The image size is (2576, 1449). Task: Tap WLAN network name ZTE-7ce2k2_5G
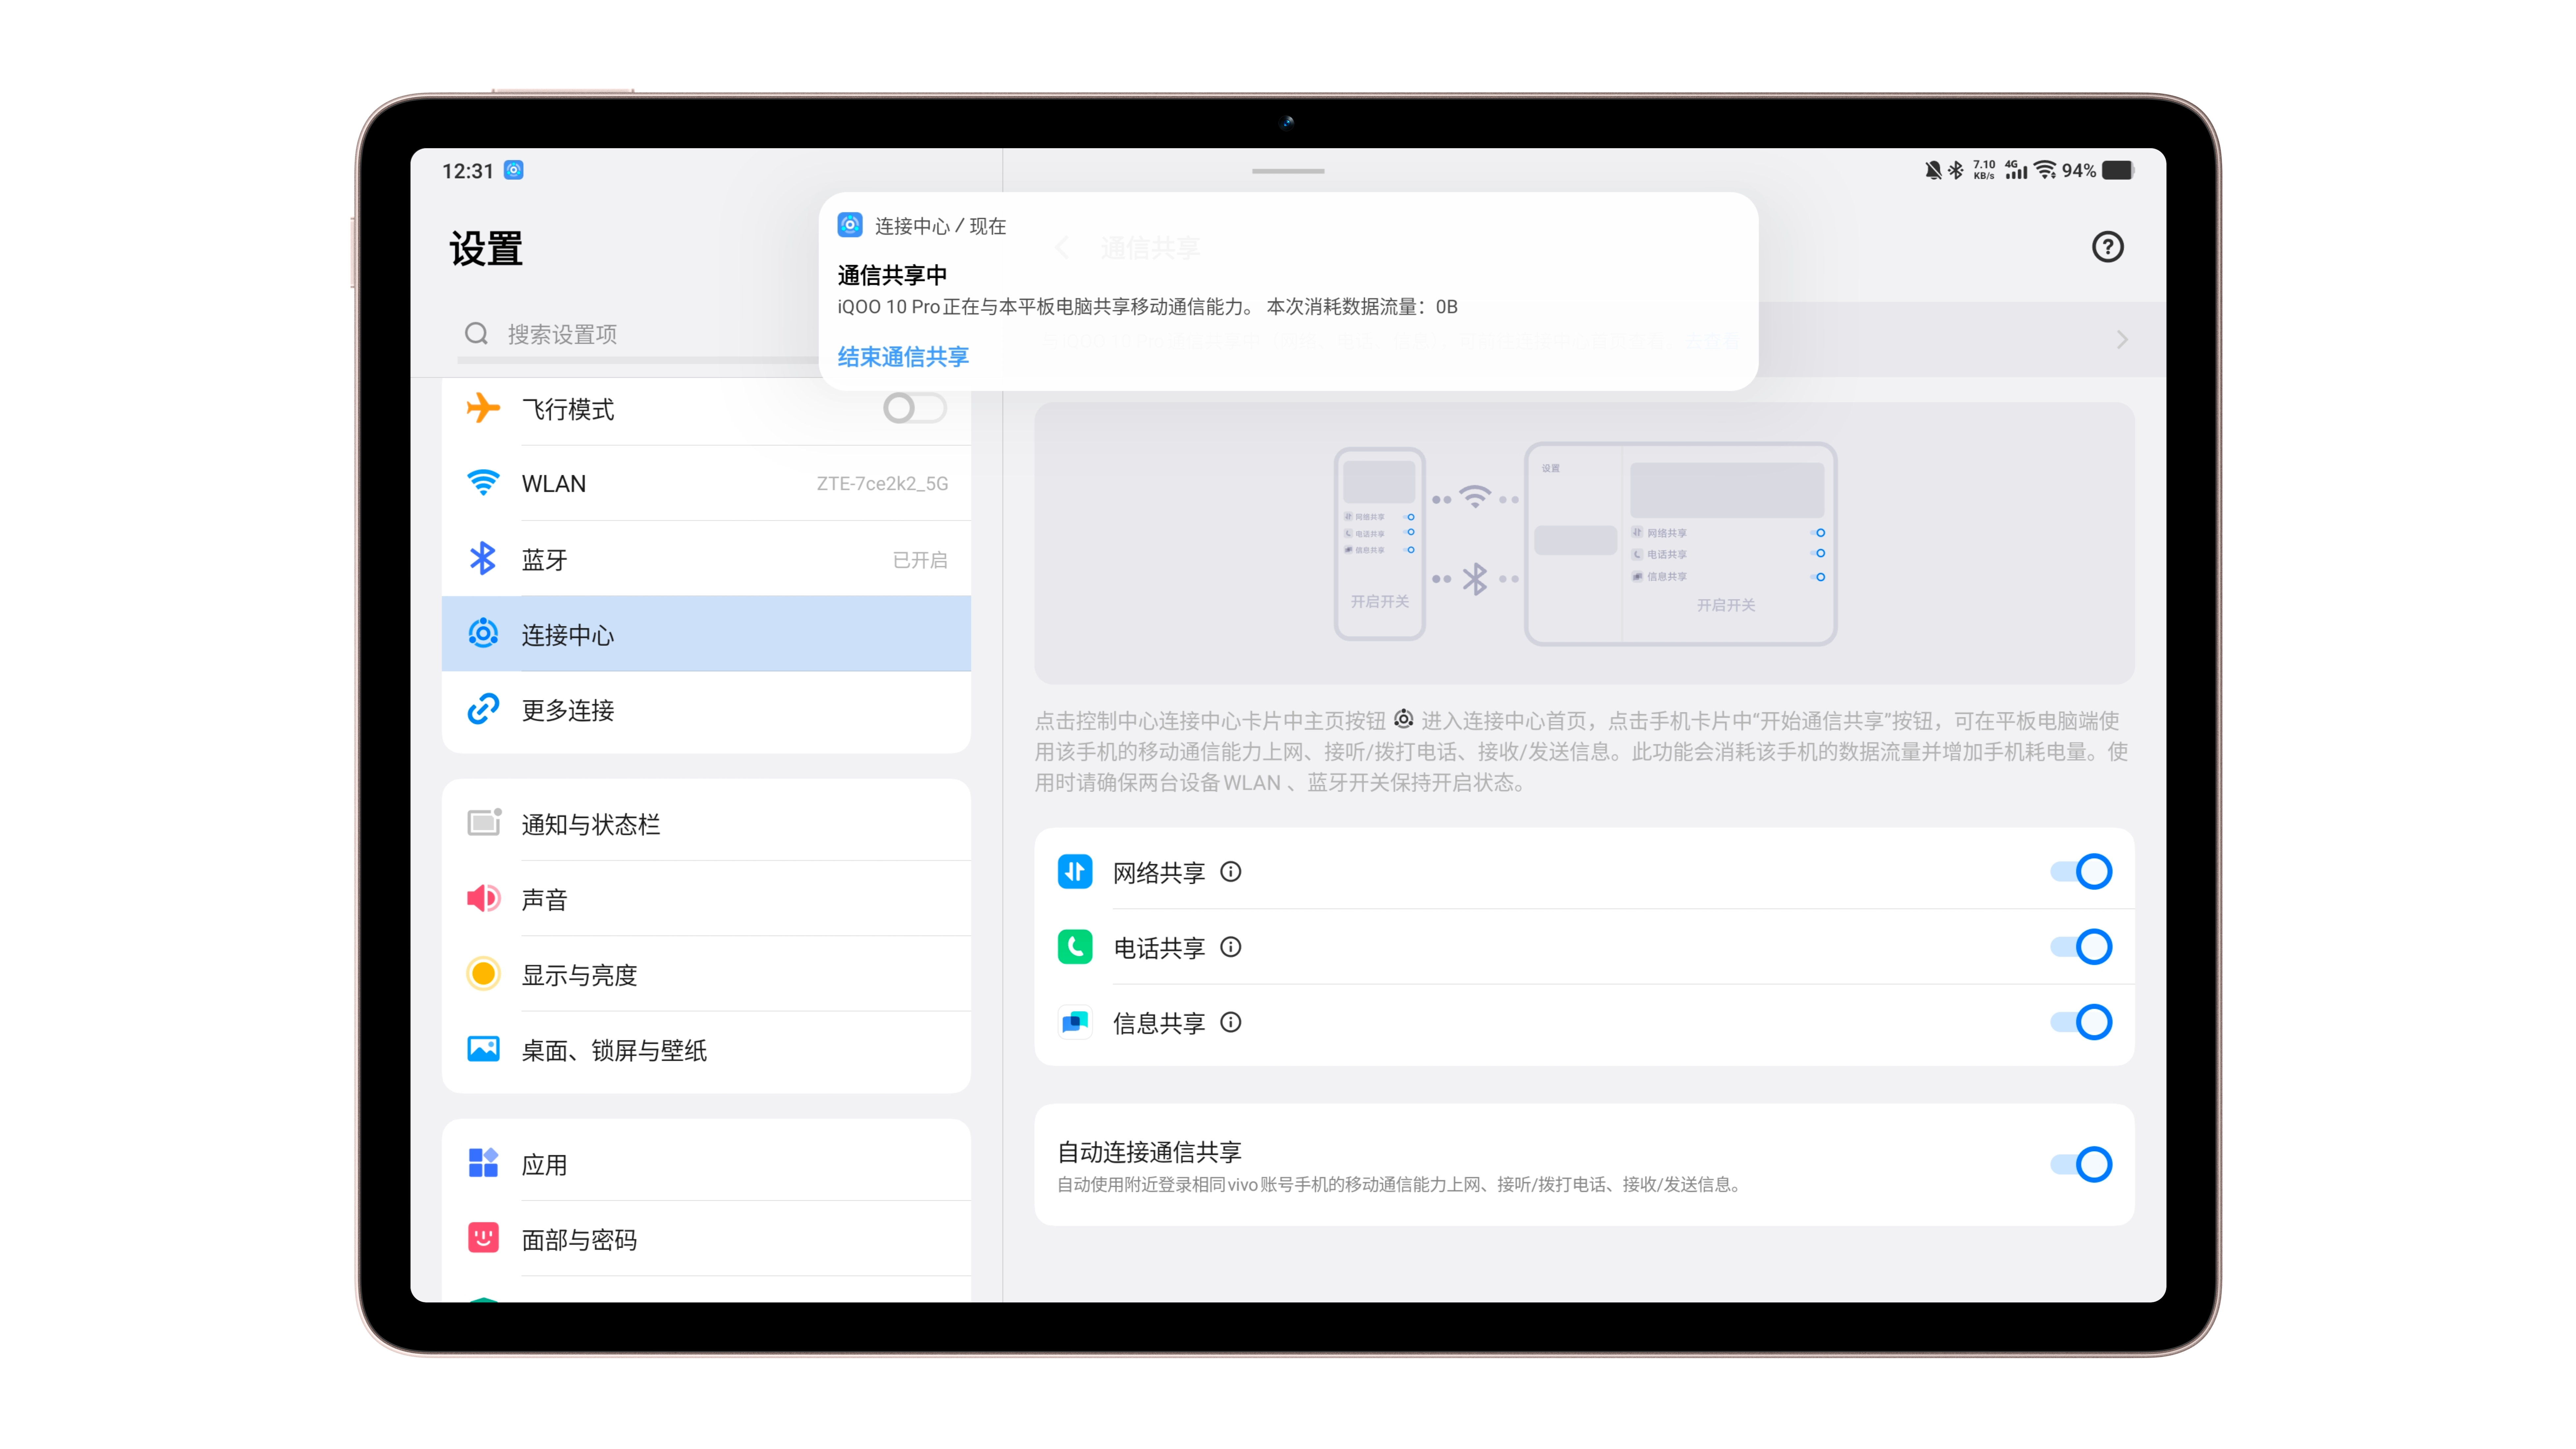pyautogui.click(x=882, y=484)
